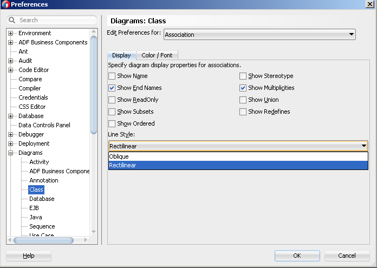Viewport: 377px width, 268px height.
Task: Click the tree scroll down arrow
Action: (x=94, y=232)
